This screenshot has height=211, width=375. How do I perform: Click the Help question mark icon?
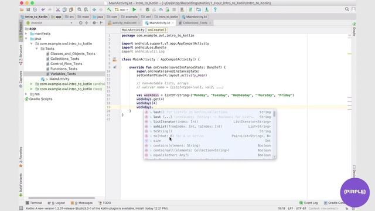(215, 9)
